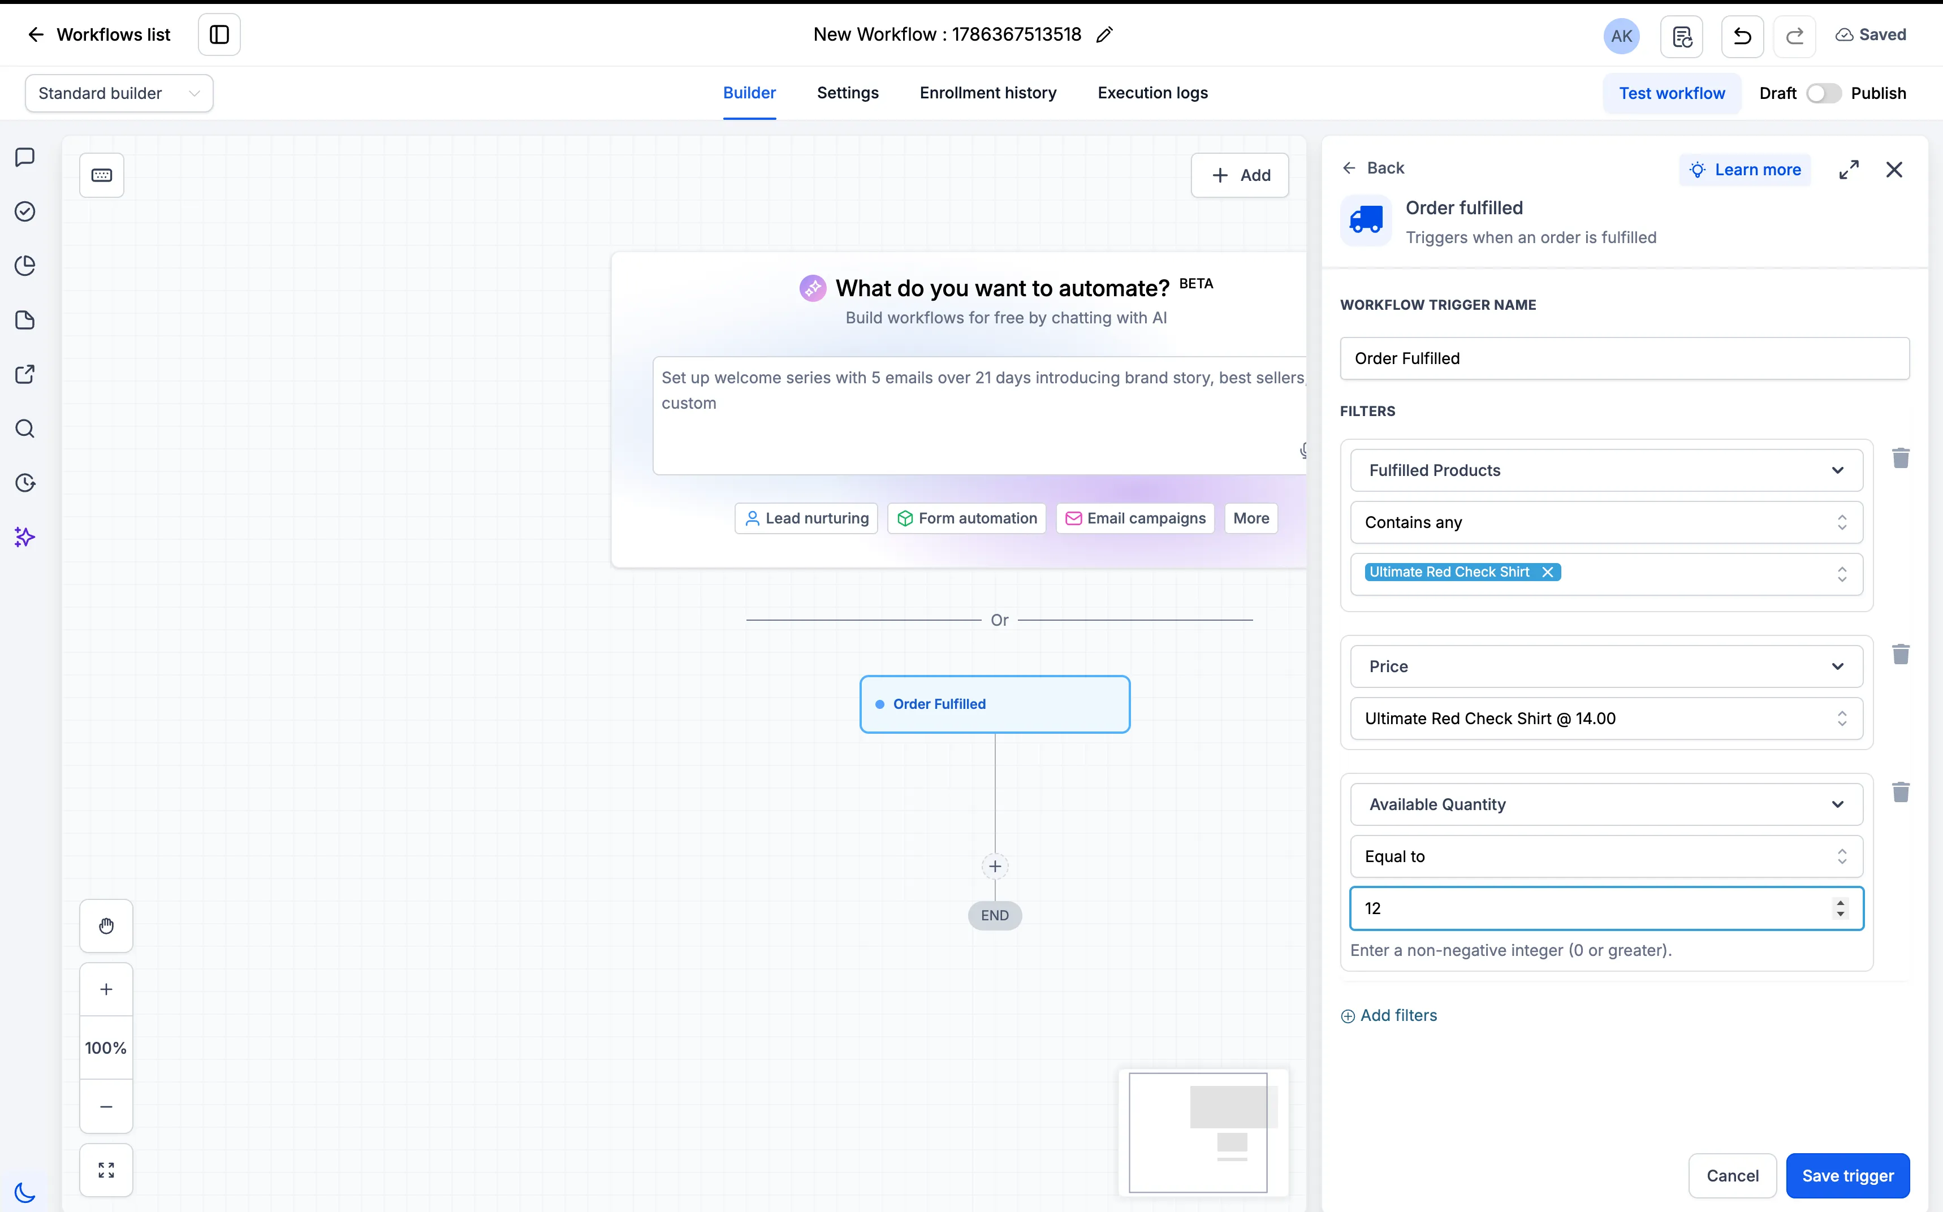Switch to the Builder tab
Viewport: 1943px width, 1212px height.
749,93
